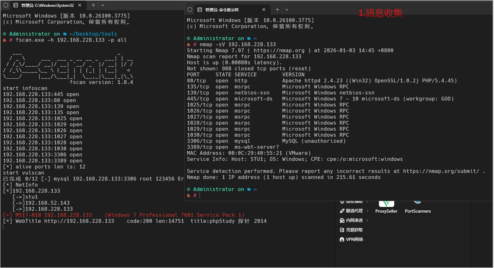
Task: Add a new tab in the nmap terminal window
Action: pyautogui.click(x=277, y=10)
